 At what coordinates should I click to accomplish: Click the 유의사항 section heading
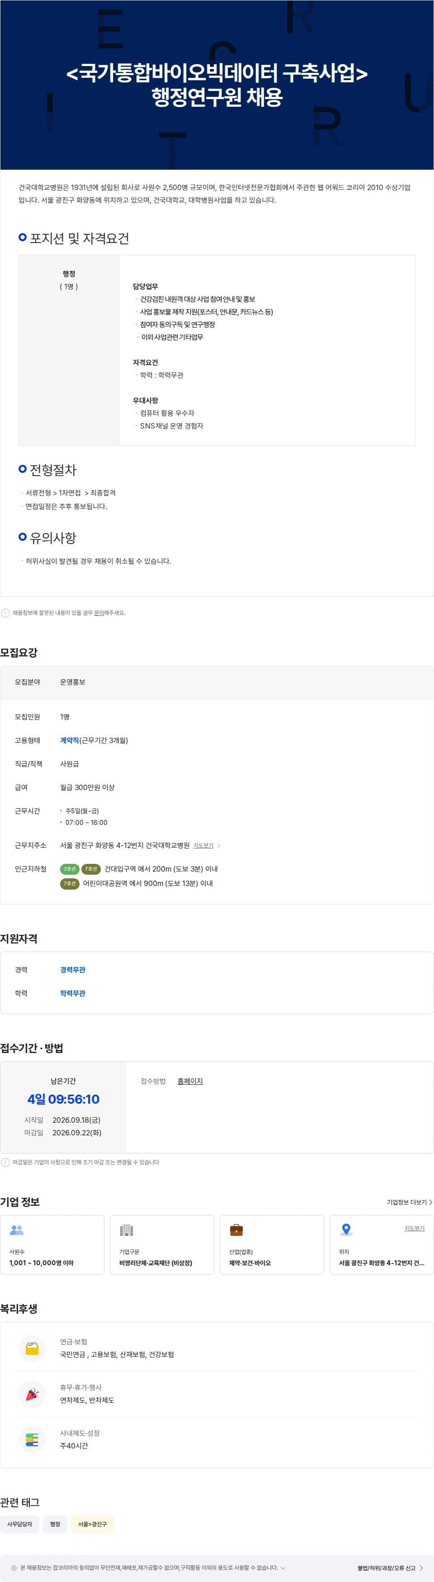[x=53, y=538]
